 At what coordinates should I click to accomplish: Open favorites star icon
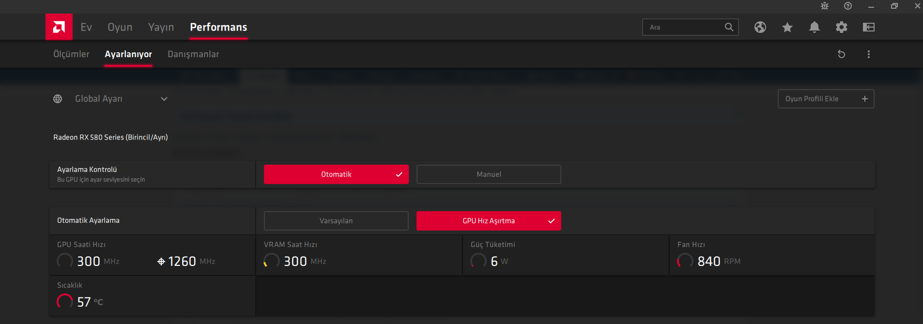tap(787, 27)
